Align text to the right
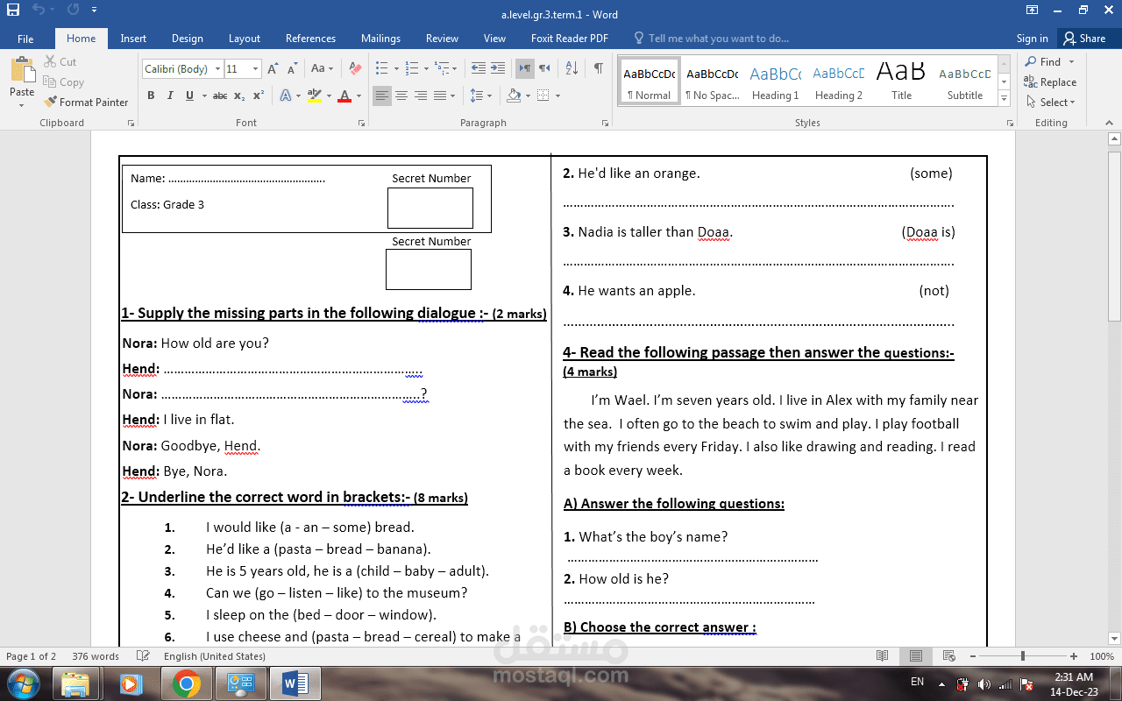1122x701 pixels. point(421,96)
